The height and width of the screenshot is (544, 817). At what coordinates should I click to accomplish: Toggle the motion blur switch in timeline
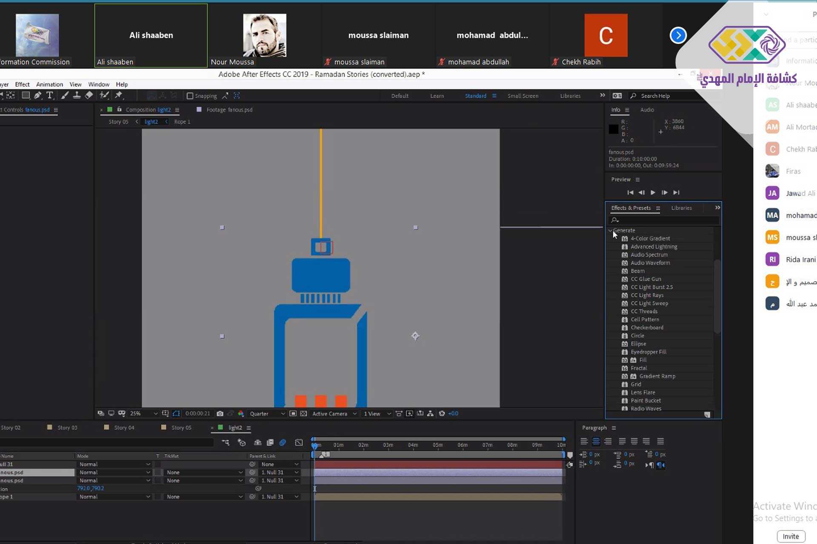pos(283,442)
